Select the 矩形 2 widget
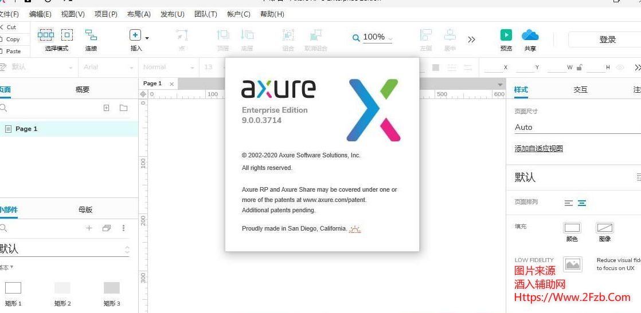The image size is (641, 313). pos(62,295)
